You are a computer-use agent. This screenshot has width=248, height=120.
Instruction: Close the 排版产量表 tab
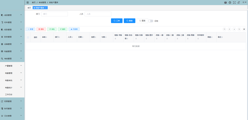click(46, 8)
